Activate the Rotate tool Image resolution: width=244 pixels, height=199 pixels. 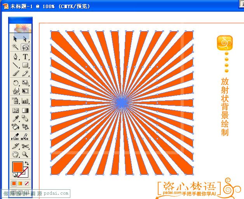[16, 83]
